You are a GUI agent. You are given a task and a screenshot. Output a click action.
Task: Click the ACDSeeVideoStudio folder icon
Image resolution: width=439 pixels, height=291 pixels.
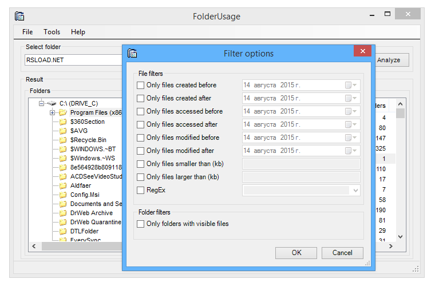tap(63, 176)
